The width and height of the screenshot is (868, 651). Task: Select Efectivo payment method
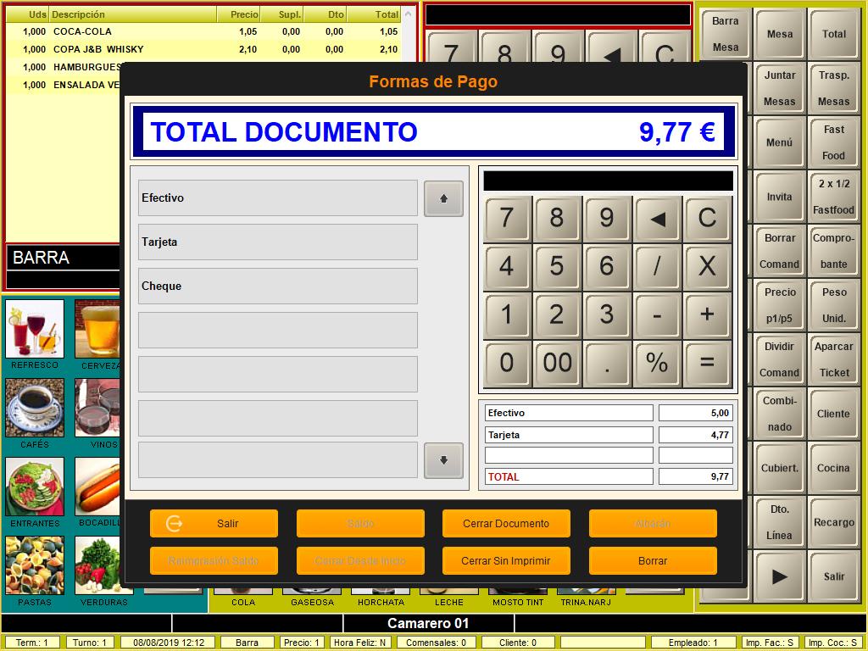point(278,198)
